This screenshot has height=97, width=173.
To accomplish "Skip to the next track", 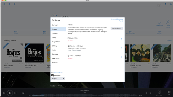I will pyautogui.click(x=16, y=93).
